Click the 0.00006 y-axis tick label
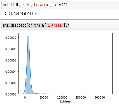 click(x=11, y=60)
